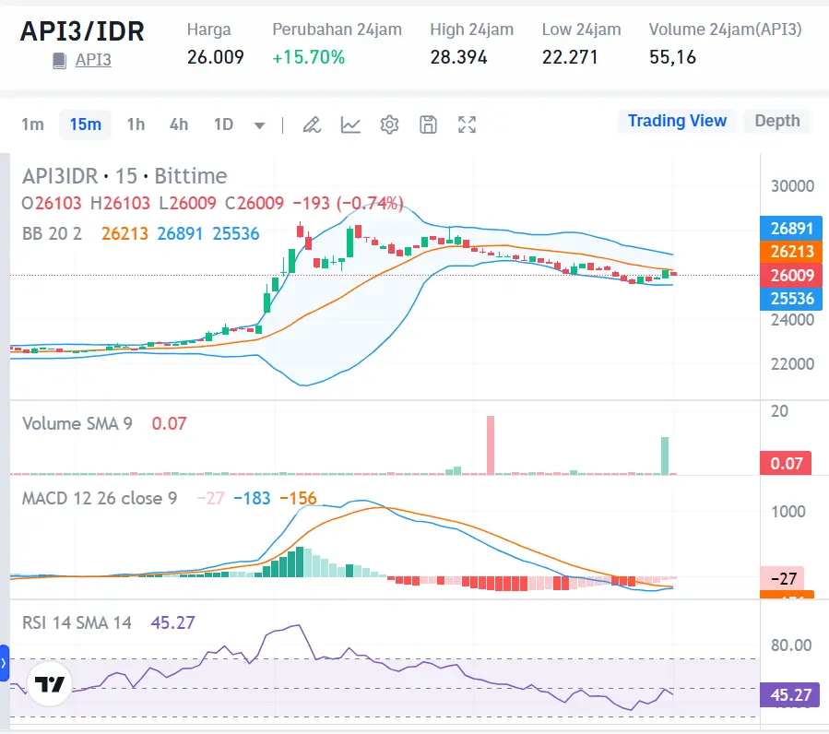Click the RSI 14 SMA 14 label
The height and width of the screenshot is (734, 829).
tap(77, 623)
